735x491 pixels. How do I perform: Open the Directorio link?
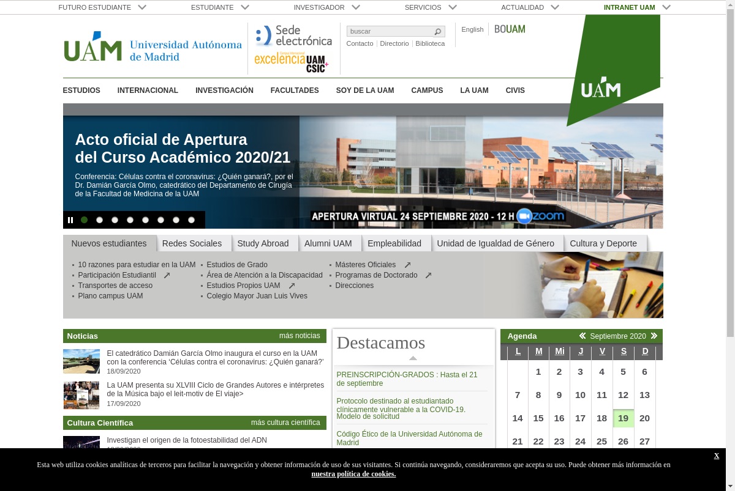(394, 43)
